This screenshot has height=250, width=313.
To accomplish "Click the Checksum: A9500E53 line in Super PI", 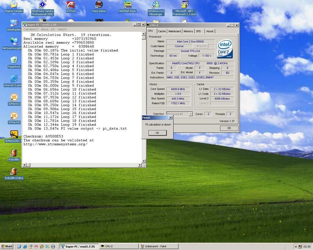I will coord(43,136).
